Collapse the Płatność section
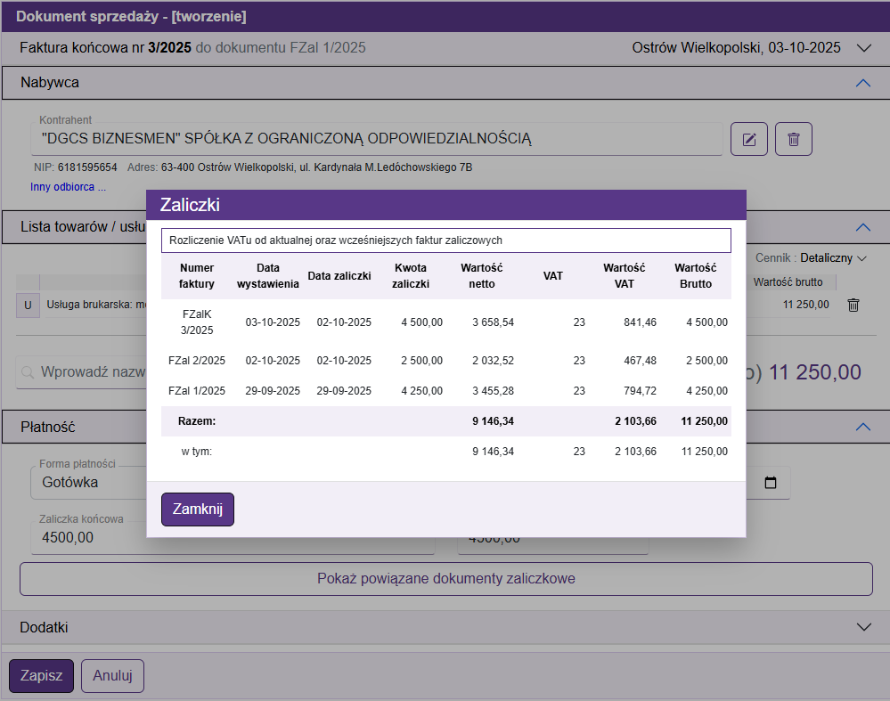 (x=861, y=427)
